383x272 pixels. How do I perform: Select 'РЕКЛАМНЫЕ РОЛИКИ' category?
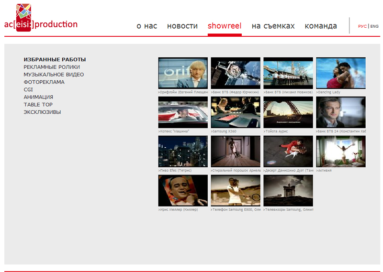point(52,67)
